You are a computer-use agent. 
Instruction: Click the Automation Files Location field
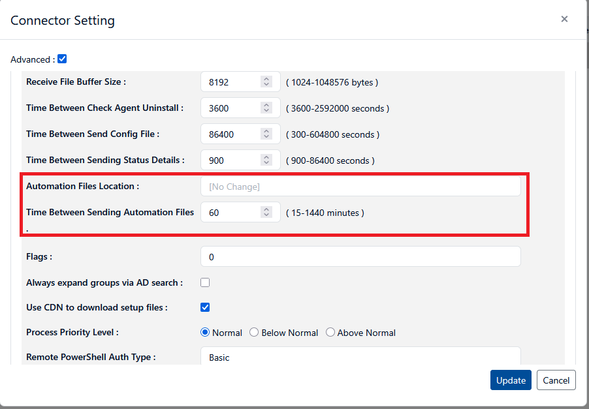[360, 187]
